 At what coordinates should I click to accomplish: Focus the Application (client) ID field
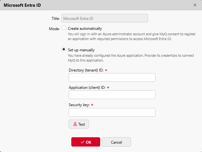coord(112,95)
